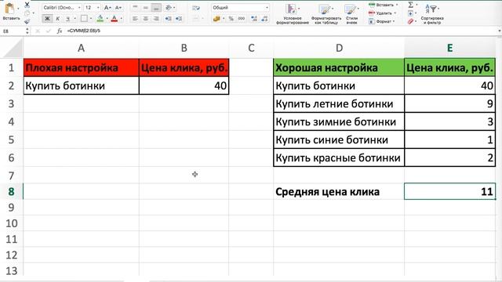Expand the formula bar
This screenshot has width=502, height=282.
pos(499,31)
